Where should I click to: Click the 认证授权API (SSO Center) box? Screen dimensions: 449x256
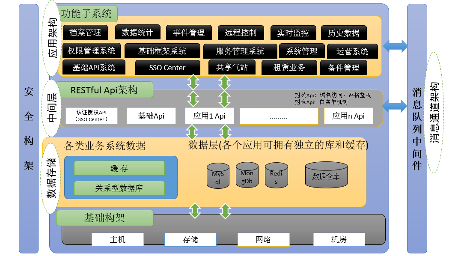pos(92,116)
